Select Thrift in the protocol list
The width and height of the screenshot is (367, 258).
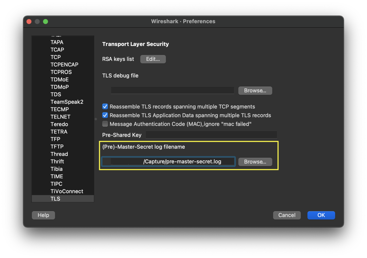63,161
